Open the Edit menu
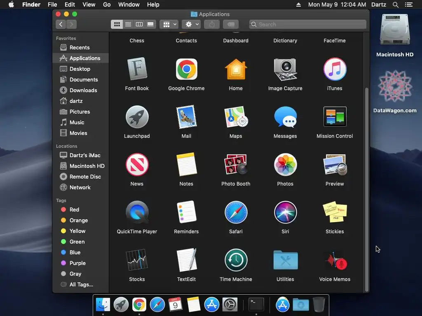The image size is (422, 316). coord(70,5)
